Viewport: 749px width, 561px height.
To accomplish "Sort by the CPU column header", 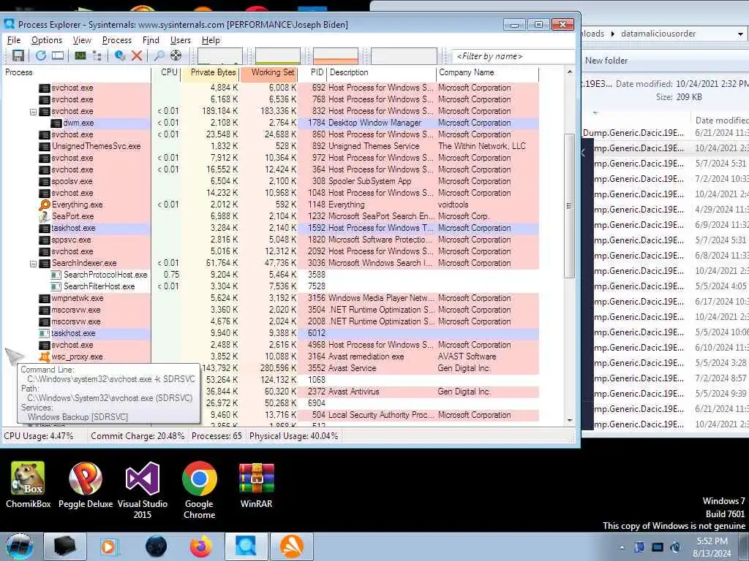I will [166, 72].
